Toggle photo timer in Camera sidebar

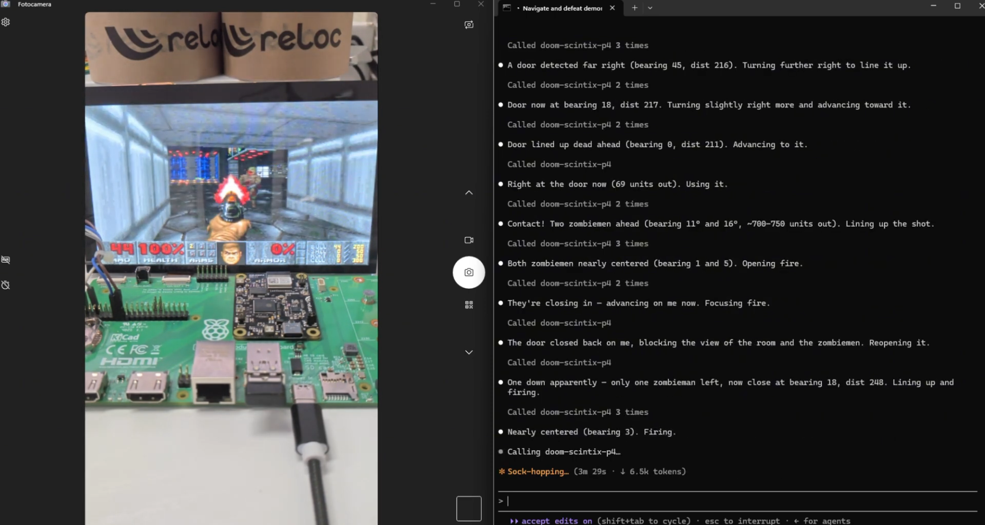tap(6, 285)
